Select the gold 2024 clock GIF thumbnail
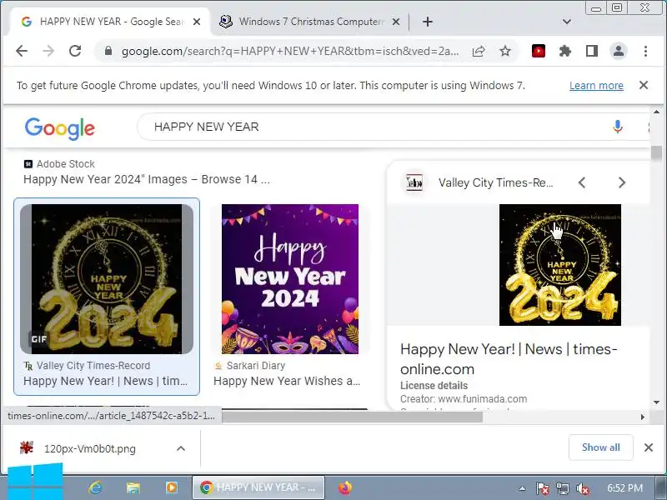 point(107,279)
